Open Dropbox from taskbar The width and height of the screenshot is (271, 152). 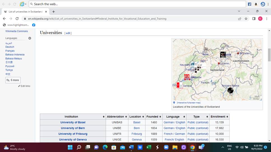(140, 147)
